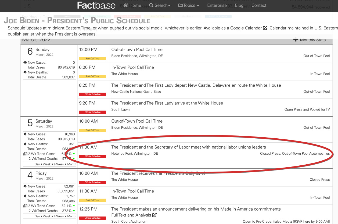Click Pool Call Time tag under Friday 11:30 AM

point(92,200)
